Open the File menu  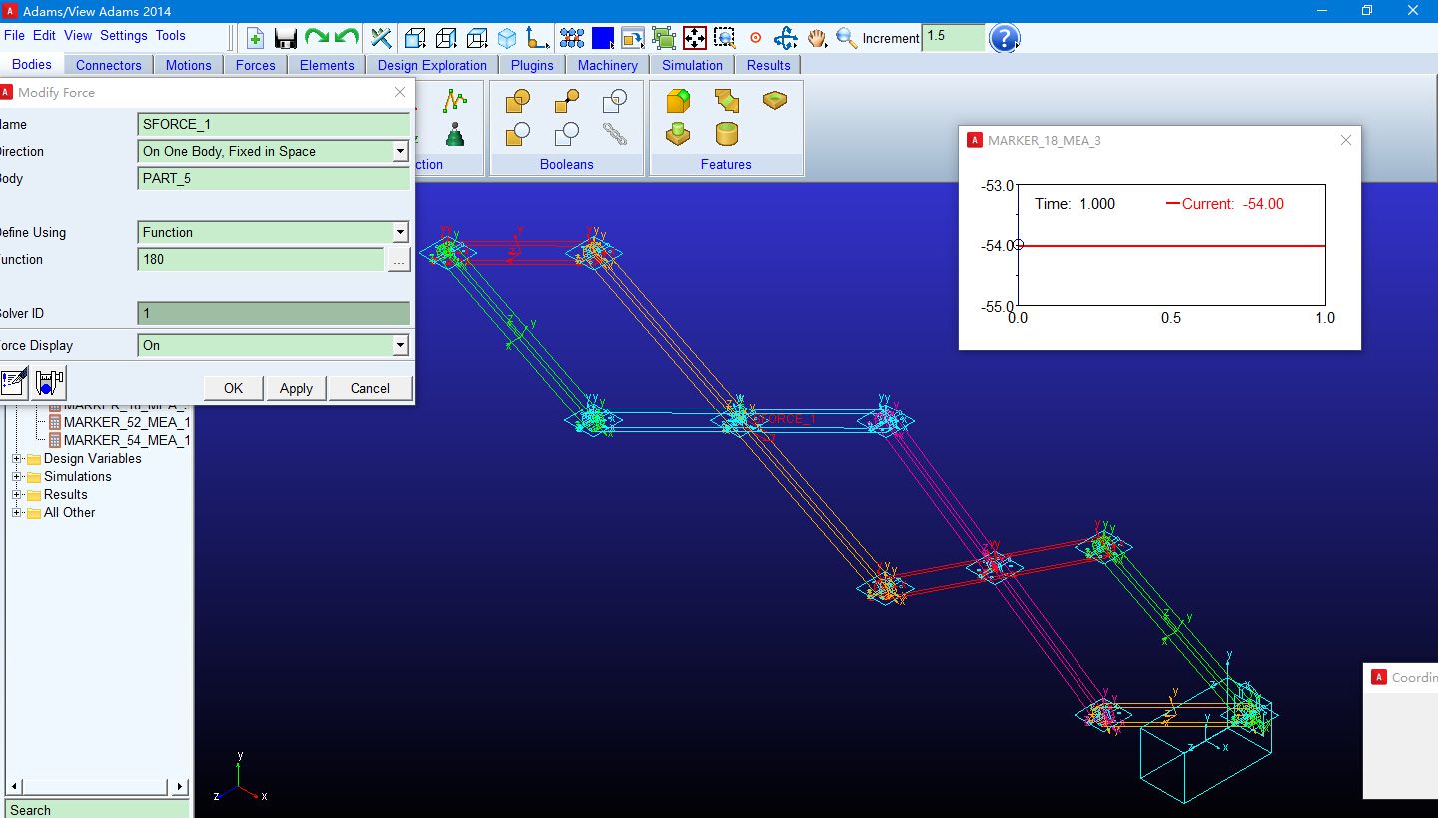pos(14,35)
